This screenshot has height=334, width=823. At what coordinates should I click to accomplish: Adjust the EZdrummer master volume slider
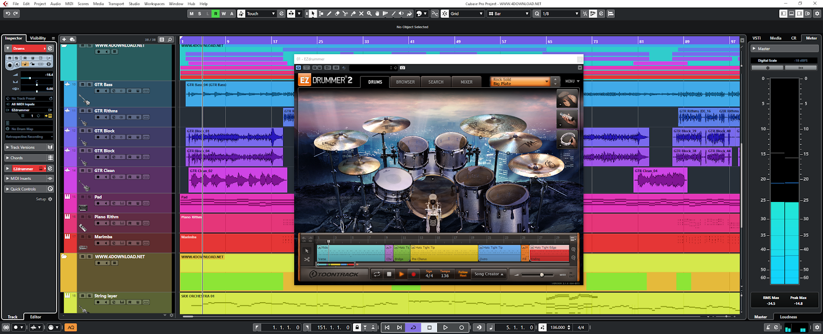(x=542, y=274)
